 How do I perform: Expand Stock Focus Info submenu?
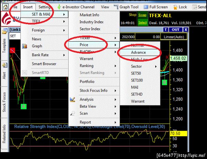(94, 91)
